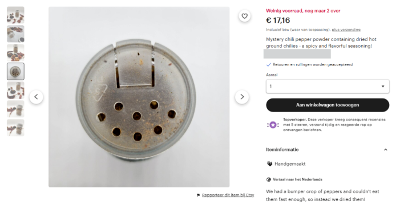The height and width of the screenshot is (209, 396).
Task: Add item to favorites with heart icon
Action: [x=244, y=16]
